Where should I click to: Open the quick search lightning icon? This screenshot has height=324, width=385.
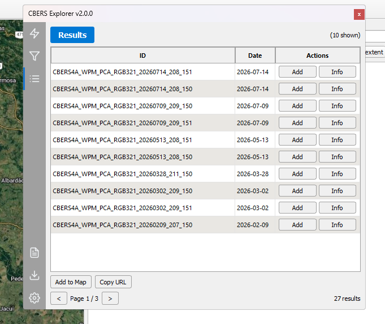click(34, 33)
